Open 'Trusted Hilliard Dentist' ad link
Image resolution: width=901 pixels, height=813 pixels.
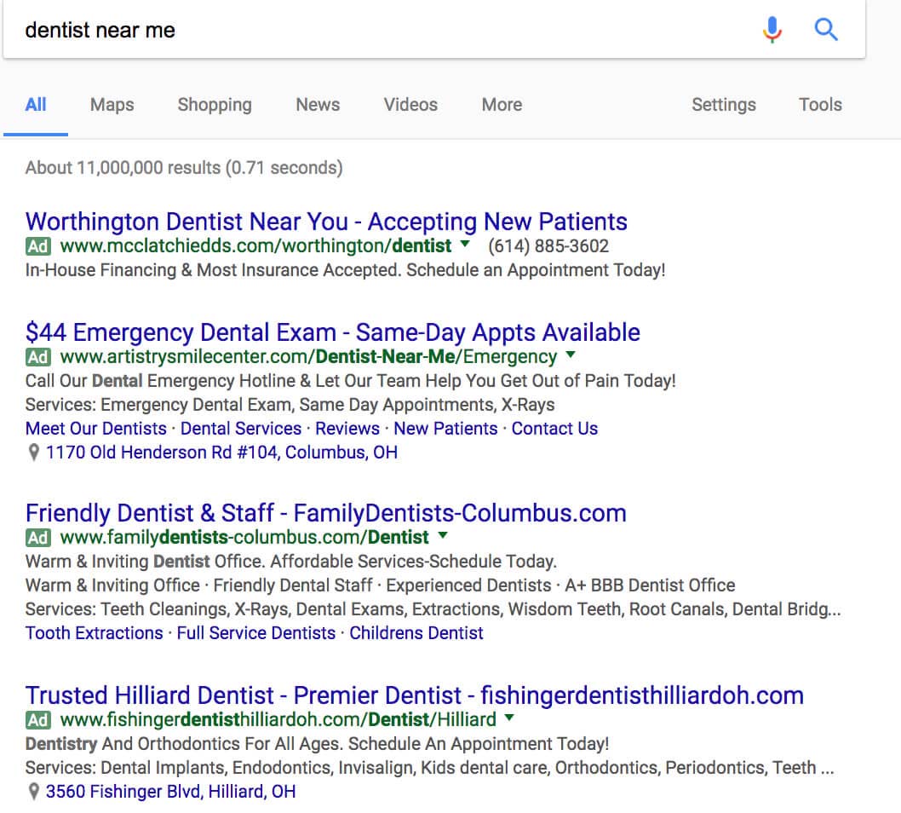(414, 695)
